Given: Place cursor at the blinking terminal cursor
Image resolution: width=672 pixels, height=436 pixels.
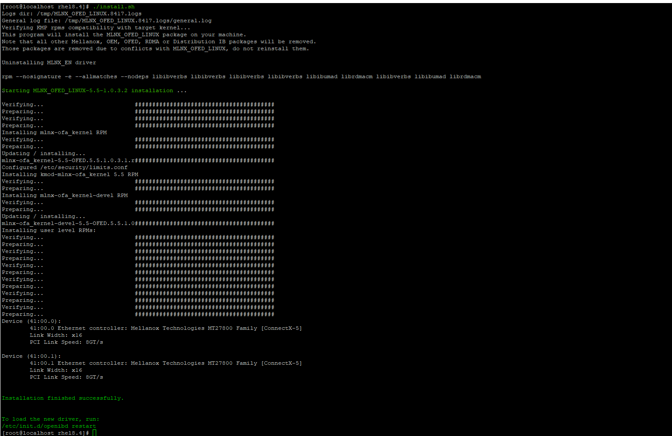Looking at the screenshot, I should click(x=94, y=433).
